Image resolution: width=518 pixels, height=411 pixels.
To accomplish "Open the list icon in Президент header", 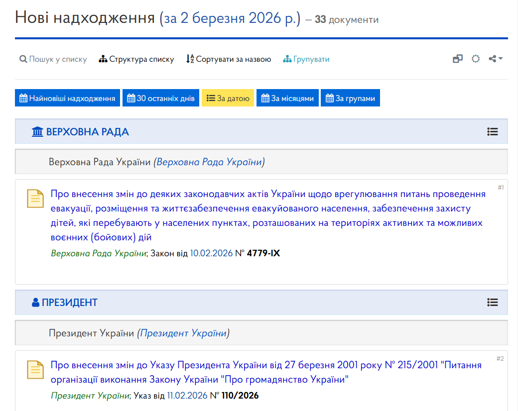I will click(x=493, y=302).
